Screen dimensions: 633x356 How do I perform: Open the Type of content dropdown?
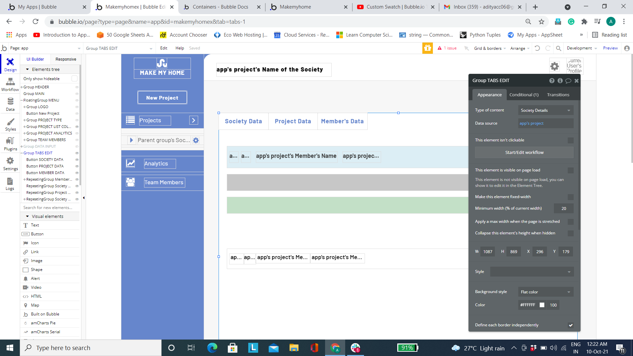point(545,110)
